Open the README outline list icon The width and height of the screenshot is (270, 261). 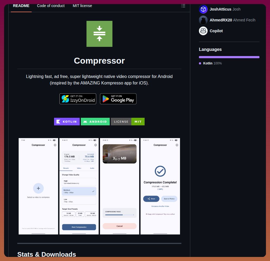pos(183,6)
